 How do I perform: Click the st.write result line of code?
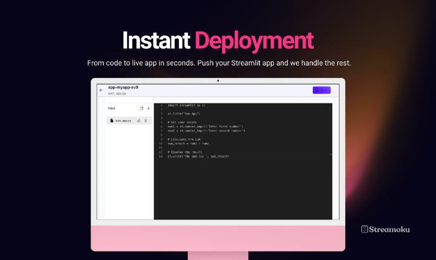(199, 157)
